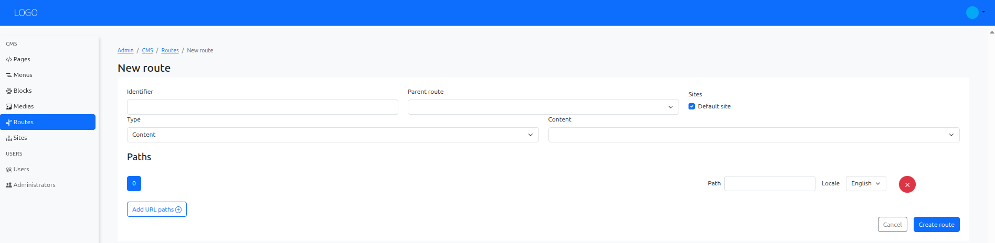995x243 pixels.
Task: Click the Paths section heading
Action: click(x=139, y=157)
